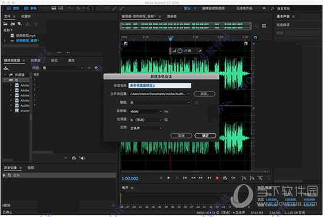
Task: Collapse the selected drive tree node
Action: click(x=5, y=80)
